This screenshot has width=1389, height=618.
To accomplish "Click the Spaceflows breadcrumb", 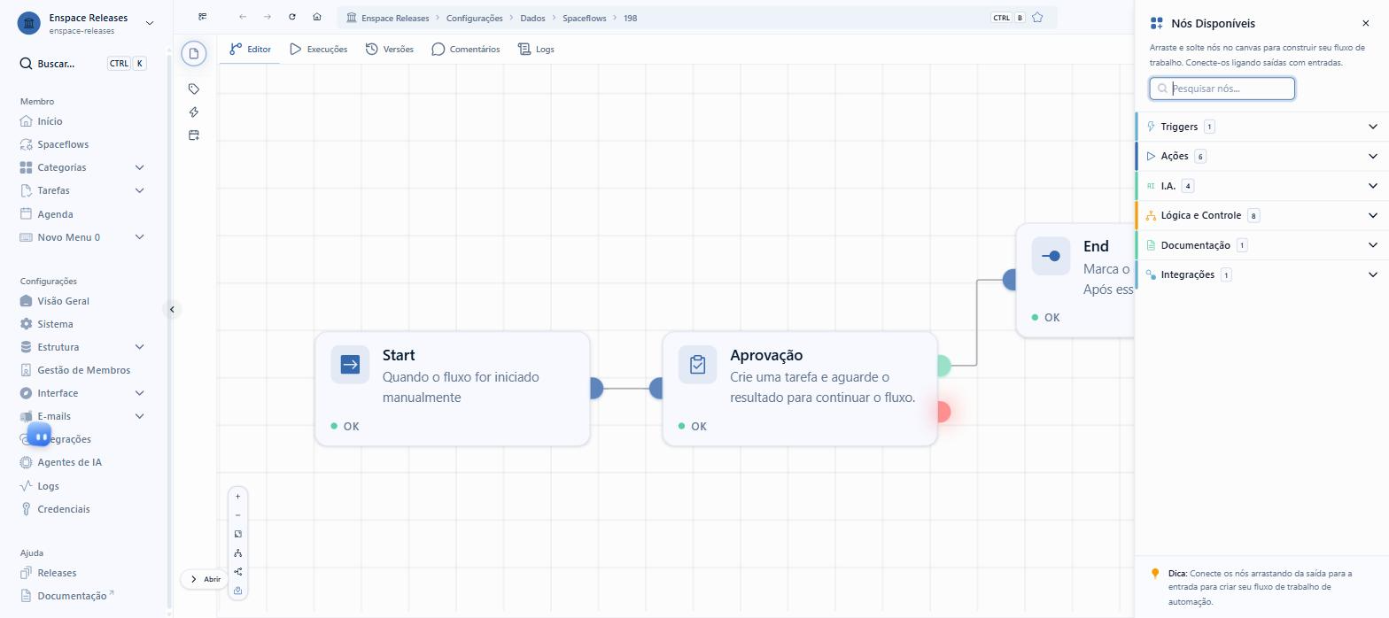I will 584,18.
